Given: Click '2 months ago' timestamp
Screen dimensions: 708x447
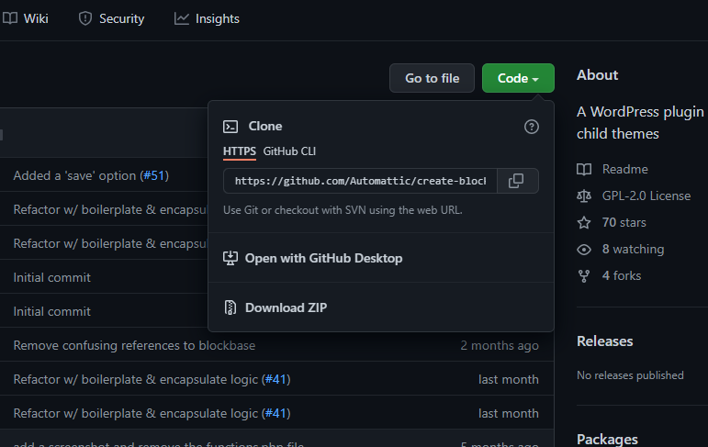Looking at the screenshot, I should pyautogui.click(x=500, y=345).
